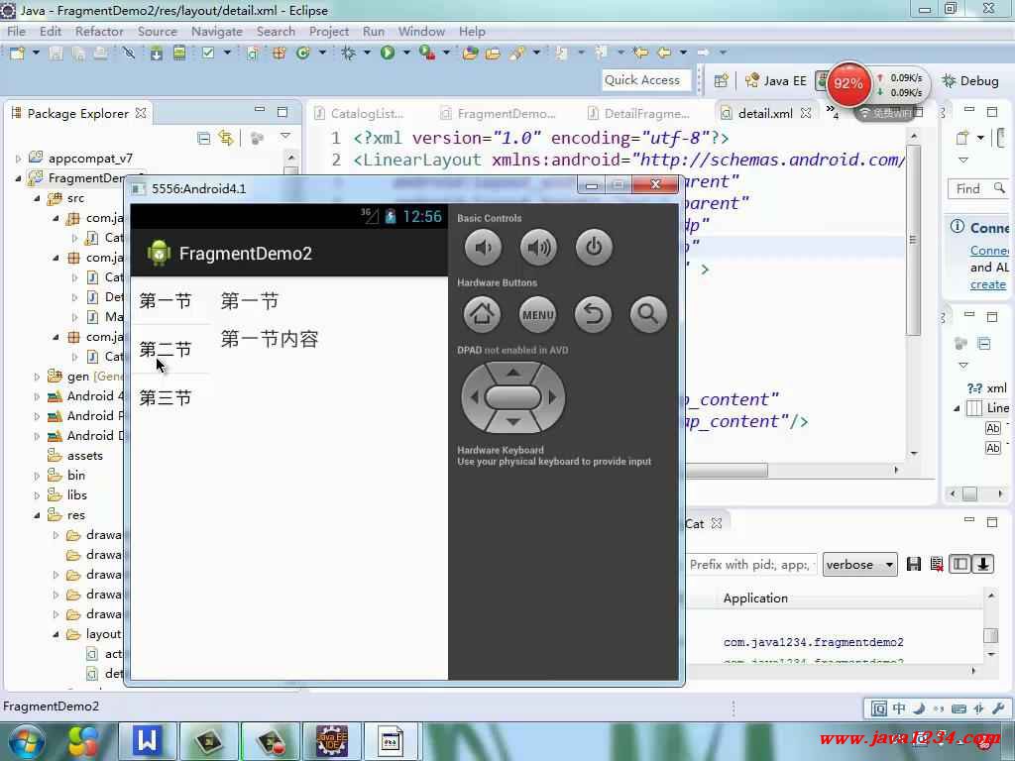This screenshot has width=1015, height=761.
Task: Click the Save Log icon in LogCat
Action: (x=913, y=564)
